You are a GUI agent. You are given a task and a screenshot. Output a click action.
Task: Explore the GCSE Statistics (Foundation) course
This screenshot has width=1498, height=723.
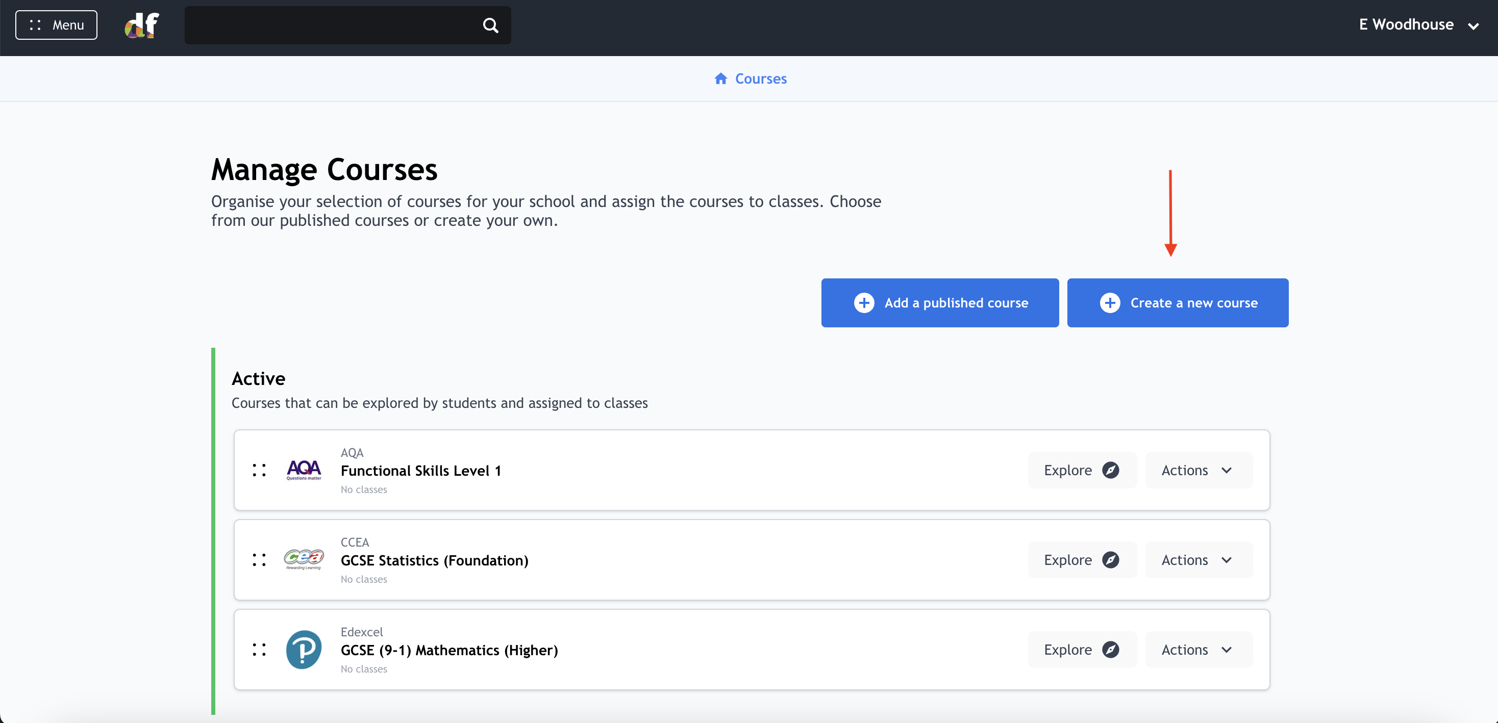tap(1081, 560)
